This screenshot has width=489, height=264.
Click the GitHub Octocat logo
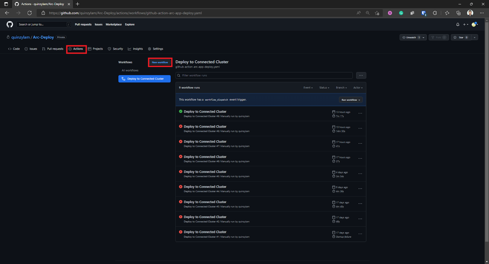click(x=10, y=24)
